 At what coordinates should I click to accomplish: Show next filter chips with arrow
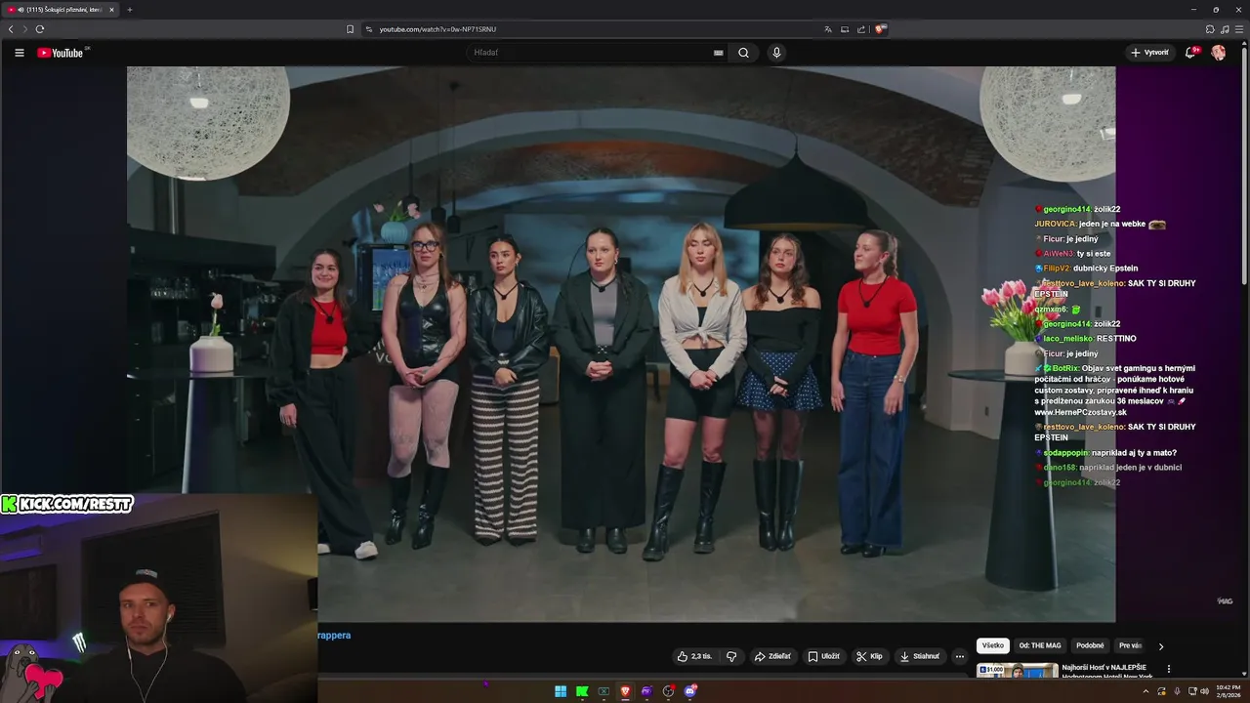click(x=1161, y=646)
